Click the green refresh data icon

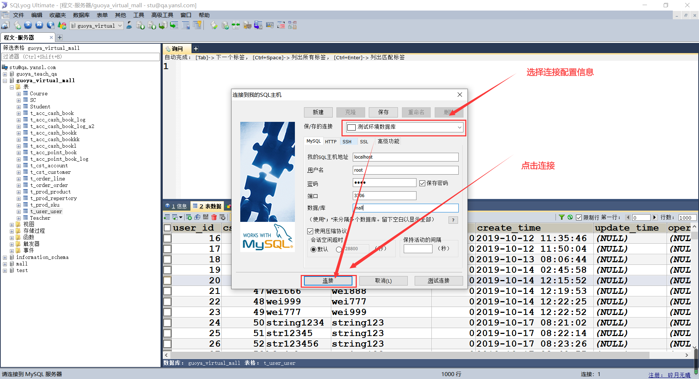pos(570,217)
